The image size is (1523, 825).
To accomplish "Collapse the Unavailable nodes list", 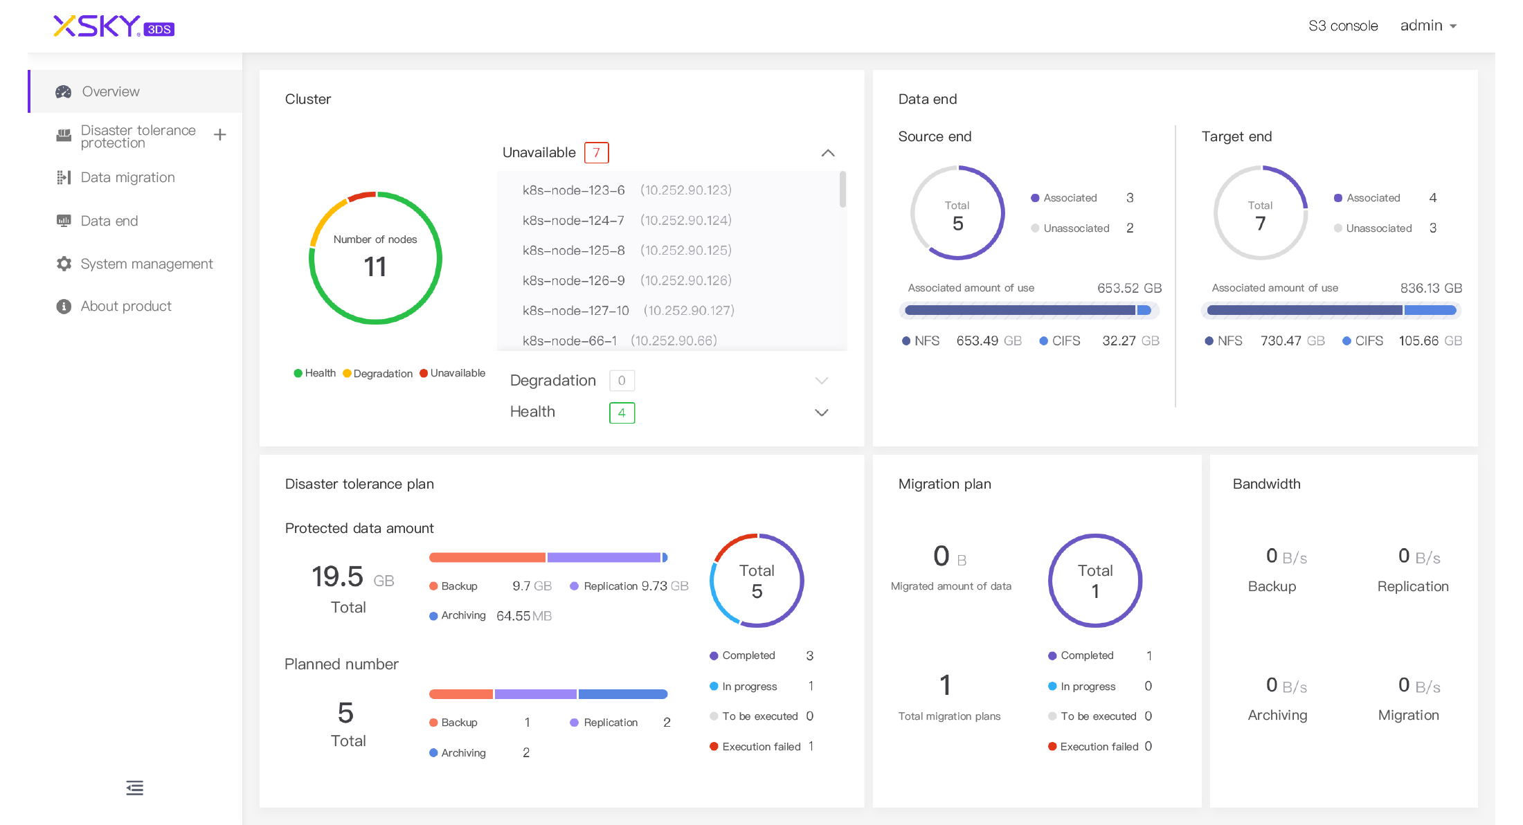I will (x=827, y=153).
